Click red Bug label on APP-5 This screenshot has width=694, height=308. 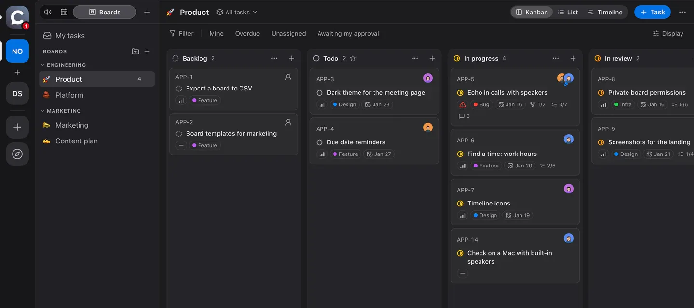481,104
